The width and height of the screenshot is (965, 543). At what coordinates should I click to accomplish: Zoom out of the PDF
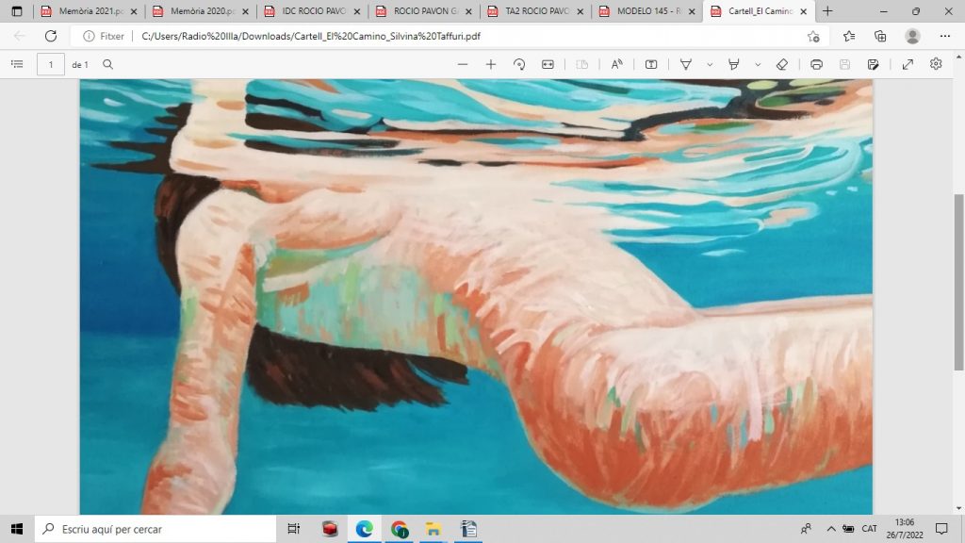(462, 64)
